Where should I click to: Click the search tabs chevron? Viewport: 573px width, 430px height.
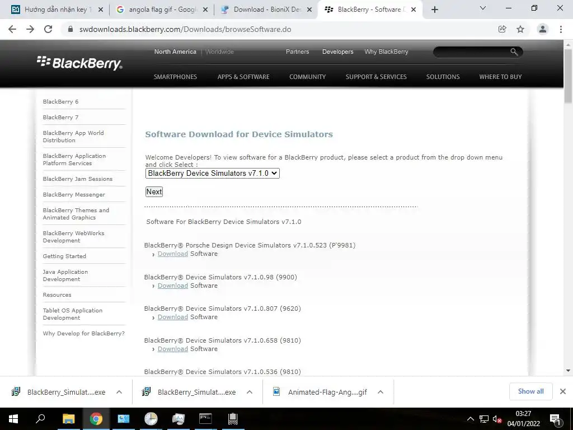483,8
